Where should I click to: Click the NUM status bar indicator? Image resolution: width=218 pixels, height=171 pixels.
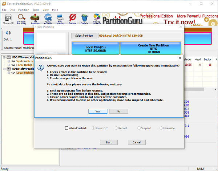click(x=200, y=168)
